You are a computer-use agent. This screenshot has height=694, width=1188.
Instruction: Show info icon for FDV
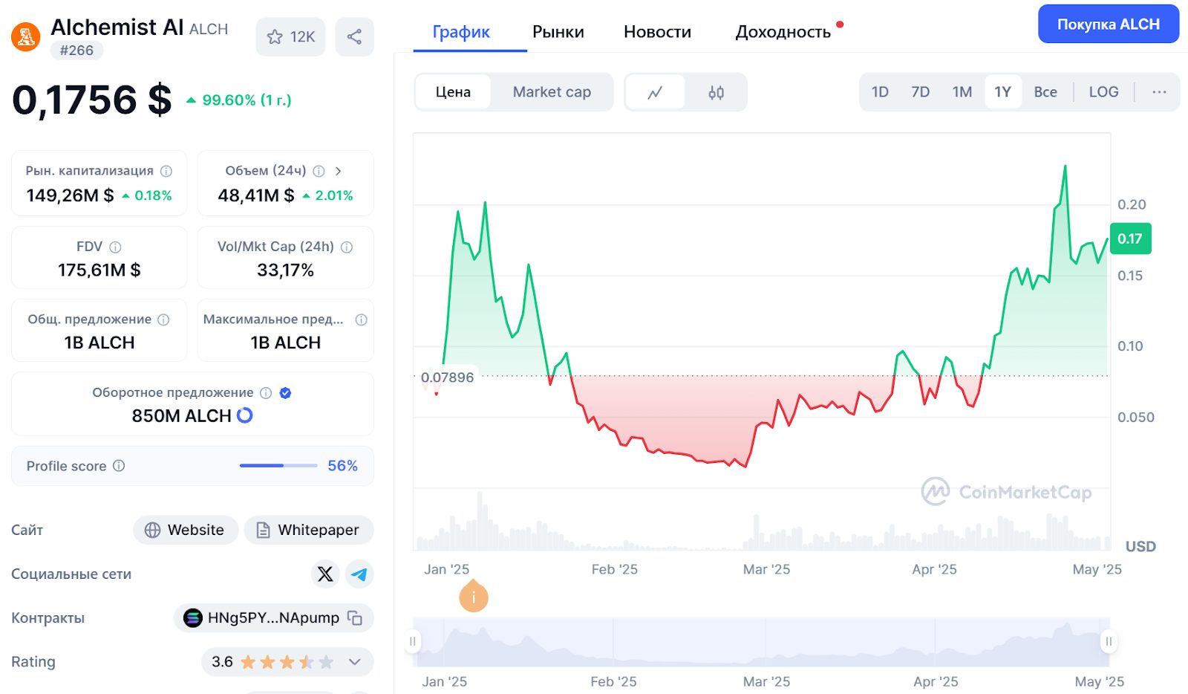[115, 247]
